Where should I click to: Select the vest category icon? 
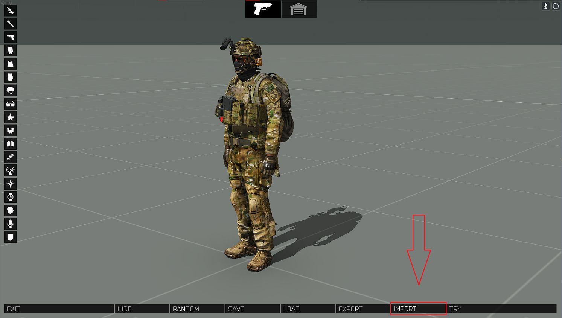10,64
